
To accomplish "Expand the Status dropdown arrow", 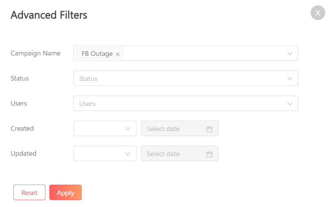I will (290, 79).
